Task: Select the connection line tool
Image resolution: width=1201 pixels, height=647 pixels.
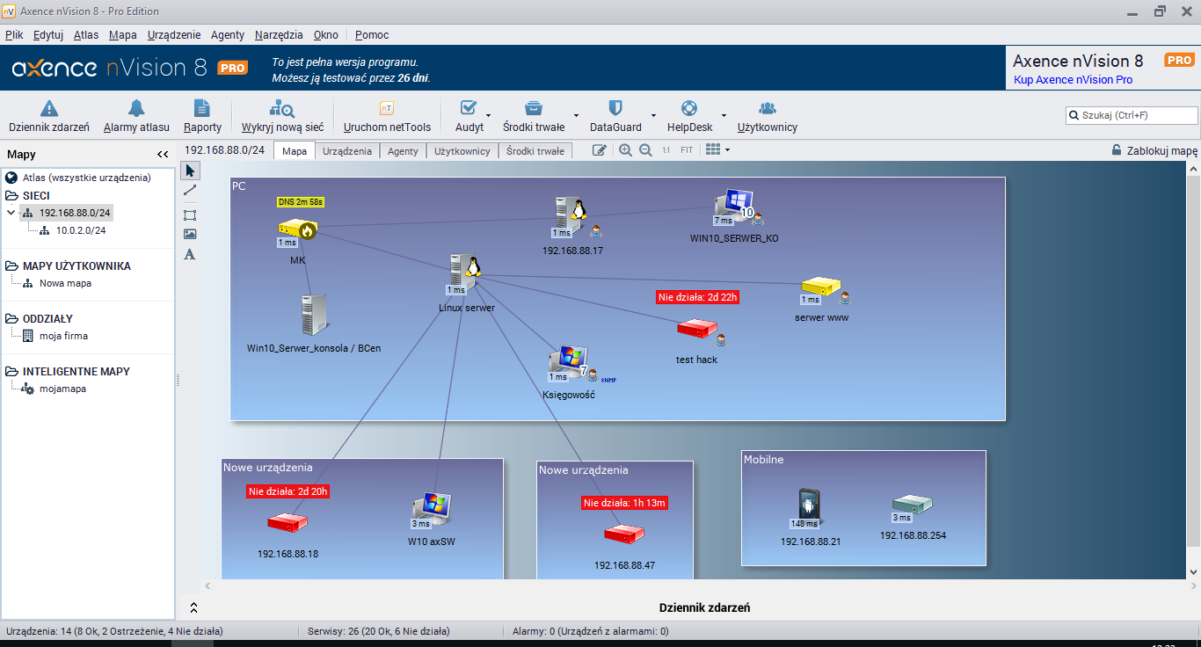Action: coord(190,191)
